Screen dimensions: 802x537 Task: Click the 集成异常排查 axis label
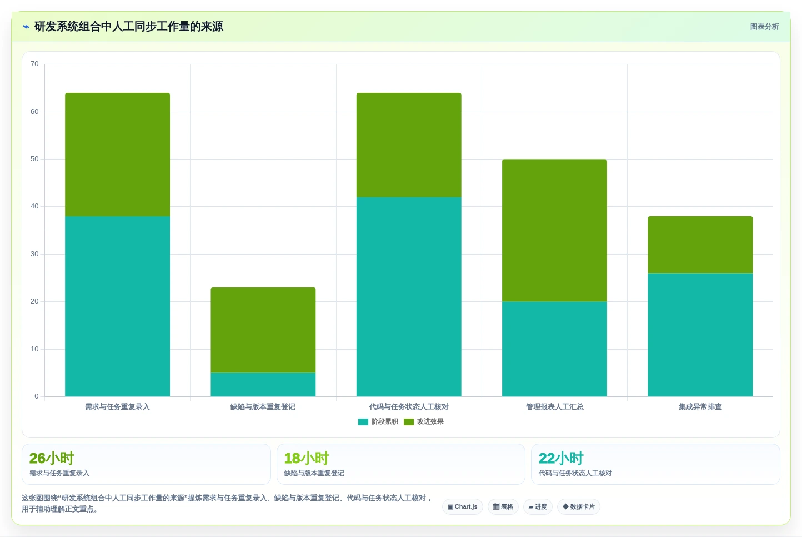pyautogui.click(x=700, y=407)
